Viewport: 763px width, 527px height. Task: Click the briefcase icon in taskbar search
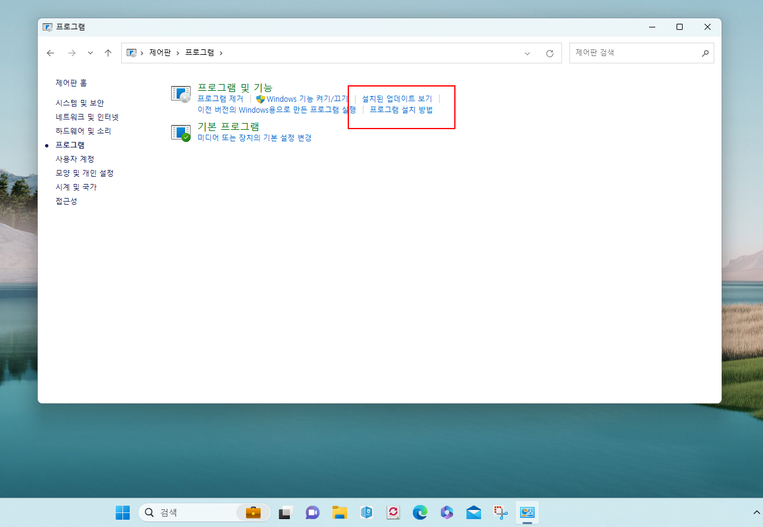tap(253, 512)
